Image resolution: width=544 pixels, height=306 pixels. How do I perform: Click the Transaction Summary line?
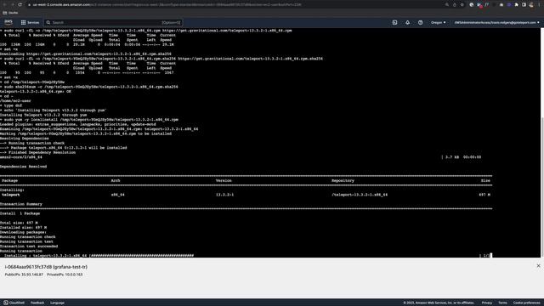tap(20, 204)
